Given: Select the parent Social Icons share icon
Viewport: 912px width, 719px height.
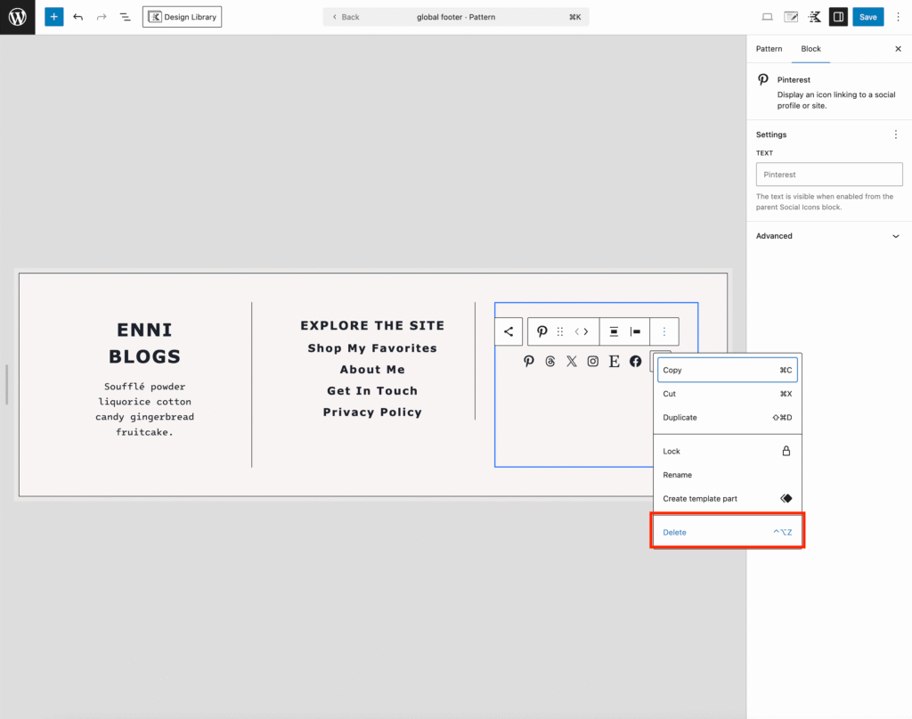Looking at the screenshot, I should 509,331.
